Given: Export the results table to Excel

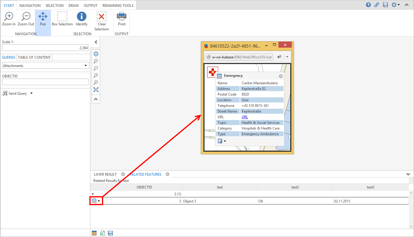Looking at the screenshot, I should pos(102,233).
